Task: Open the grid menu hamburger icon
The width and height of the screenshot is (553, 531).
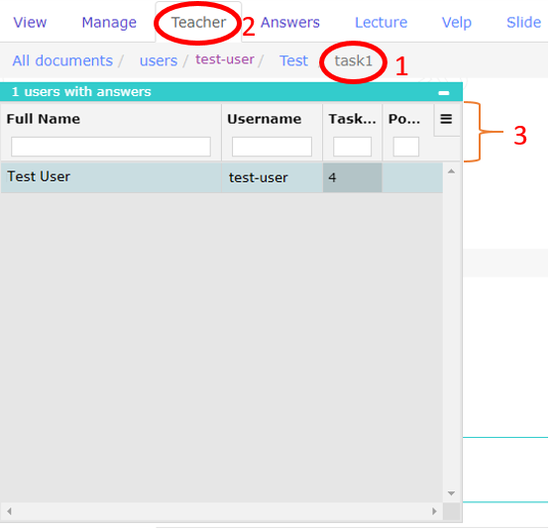Action: click(446, 119)
